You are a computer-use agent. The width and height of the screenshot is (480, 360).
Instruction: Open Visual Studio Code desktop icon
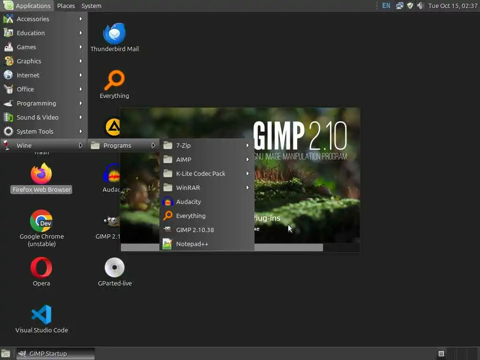(x=41, y=319)
